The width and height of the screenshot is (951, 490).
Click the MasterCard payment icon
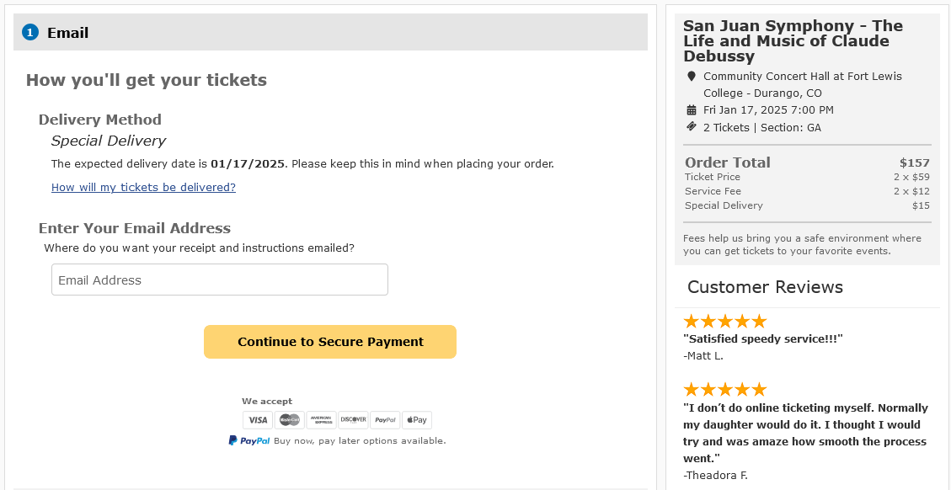click(290, 420)
